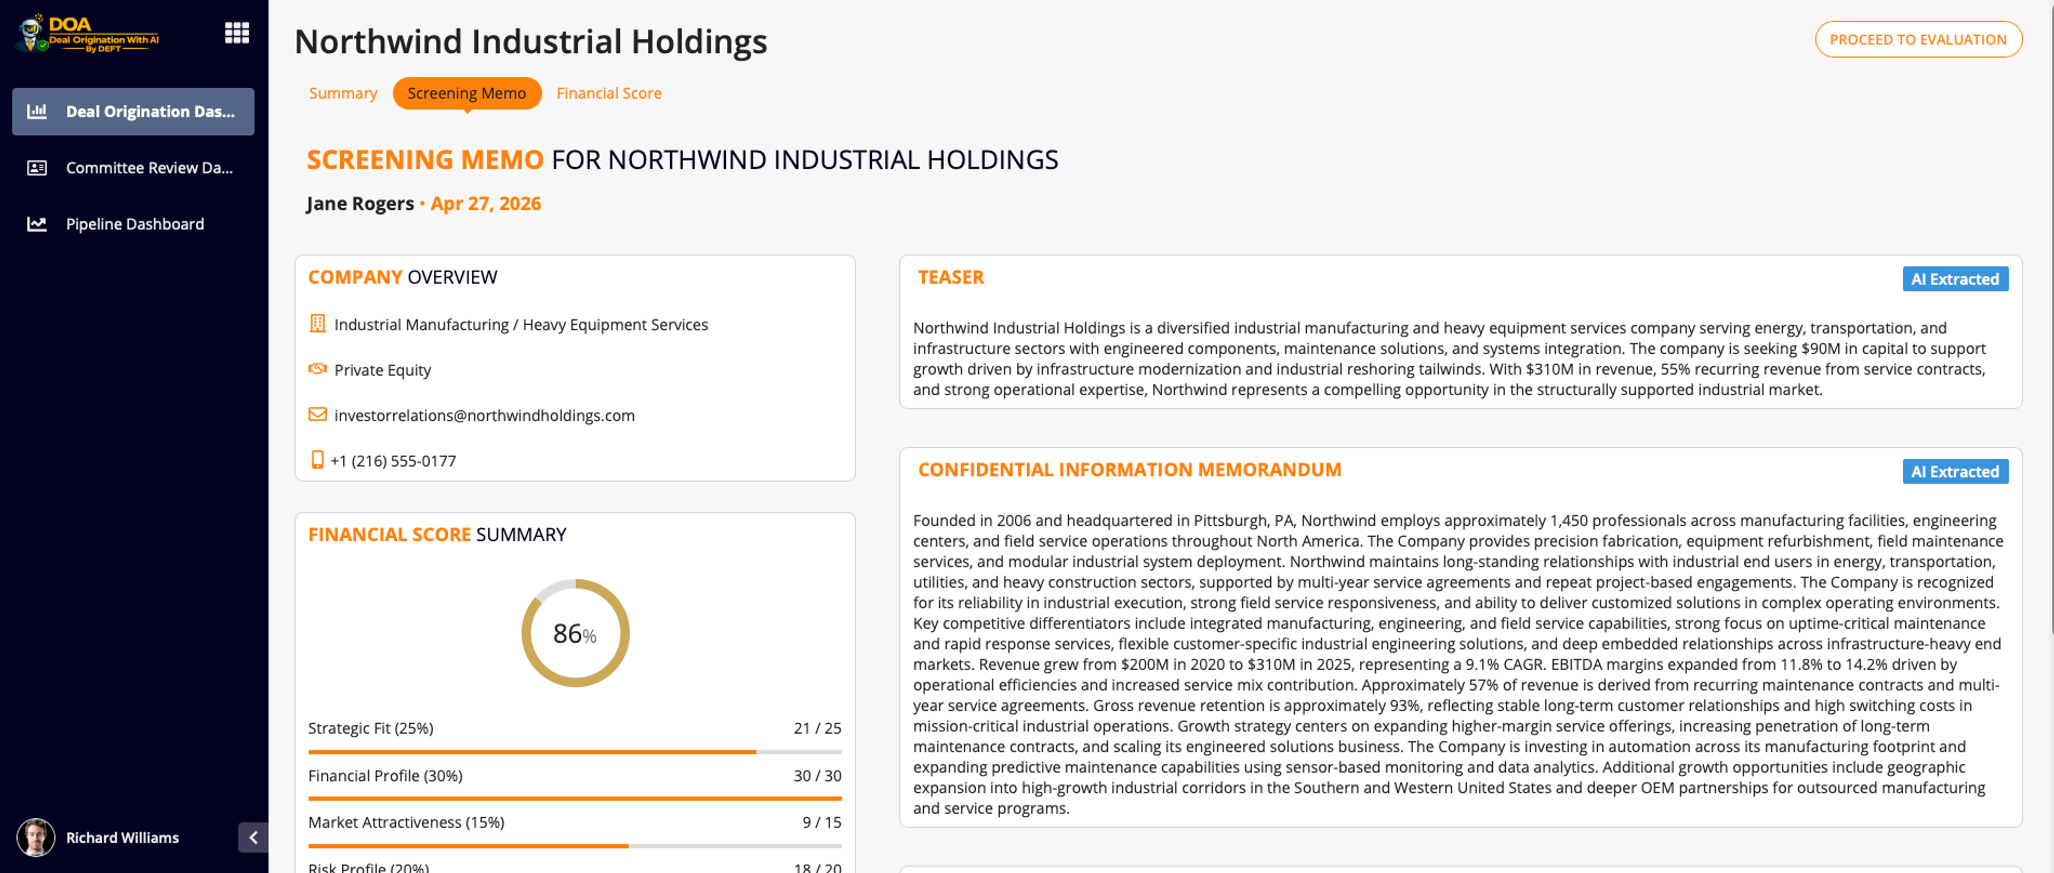
Task: Click the Teaser paragraph text
Action: tap(1450, 359)
